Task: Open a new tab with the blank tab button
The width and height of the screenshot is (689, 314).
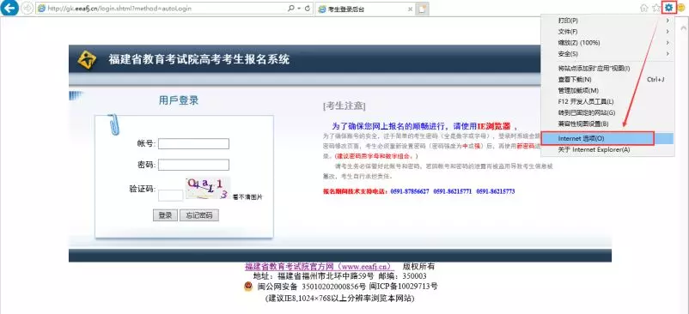Action: click(x=423, y=9)
